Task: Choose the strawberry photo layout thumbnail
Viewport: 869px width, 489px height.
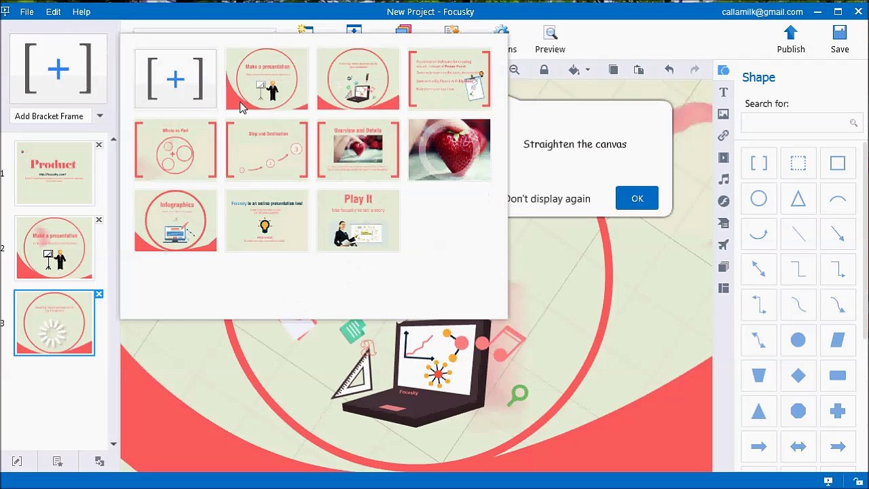Action: (449, 150)
